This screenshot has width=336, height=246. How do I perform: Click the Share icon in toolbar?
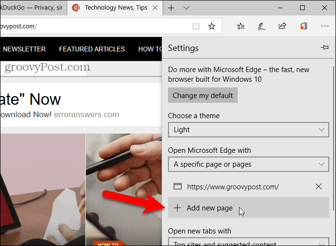click(x=282, y=26)
